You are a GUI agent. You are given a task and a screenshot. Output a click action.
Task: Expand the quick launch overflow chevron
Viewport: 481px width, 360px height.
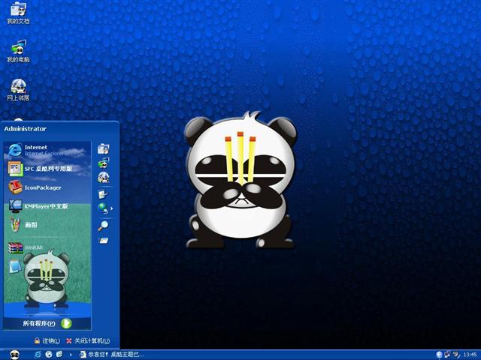coord(71,355)
